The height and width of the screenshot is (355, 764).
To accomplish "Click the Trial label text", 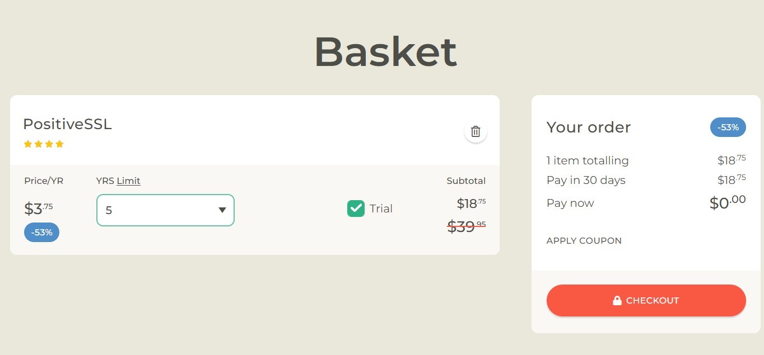I will click(x=381, y=209).
